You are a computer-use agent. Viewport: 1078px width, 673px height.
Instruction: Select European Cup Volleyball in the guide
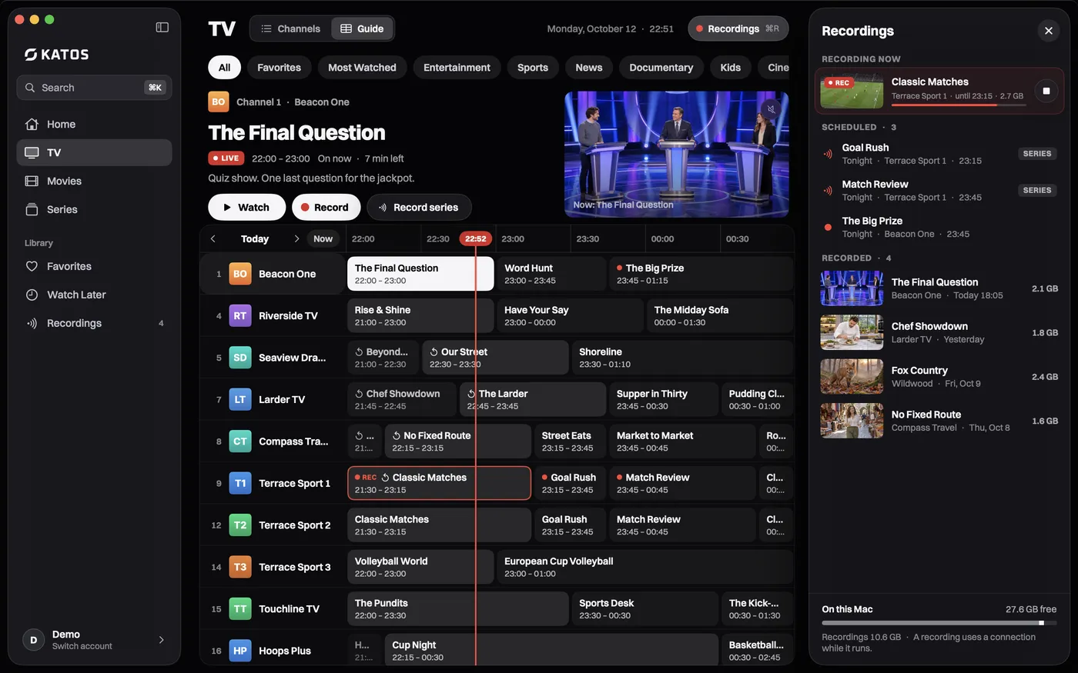click(x=644, y=568)
